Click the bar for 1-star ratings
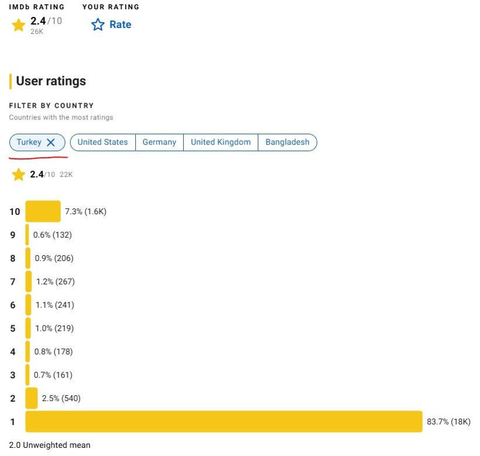This screenshot has width=480, height=456. 224,421
